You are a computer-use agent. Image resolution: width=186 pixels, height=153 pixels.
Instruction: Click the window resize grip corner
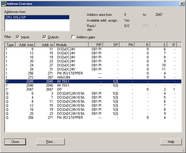click(x=183, y=150)
